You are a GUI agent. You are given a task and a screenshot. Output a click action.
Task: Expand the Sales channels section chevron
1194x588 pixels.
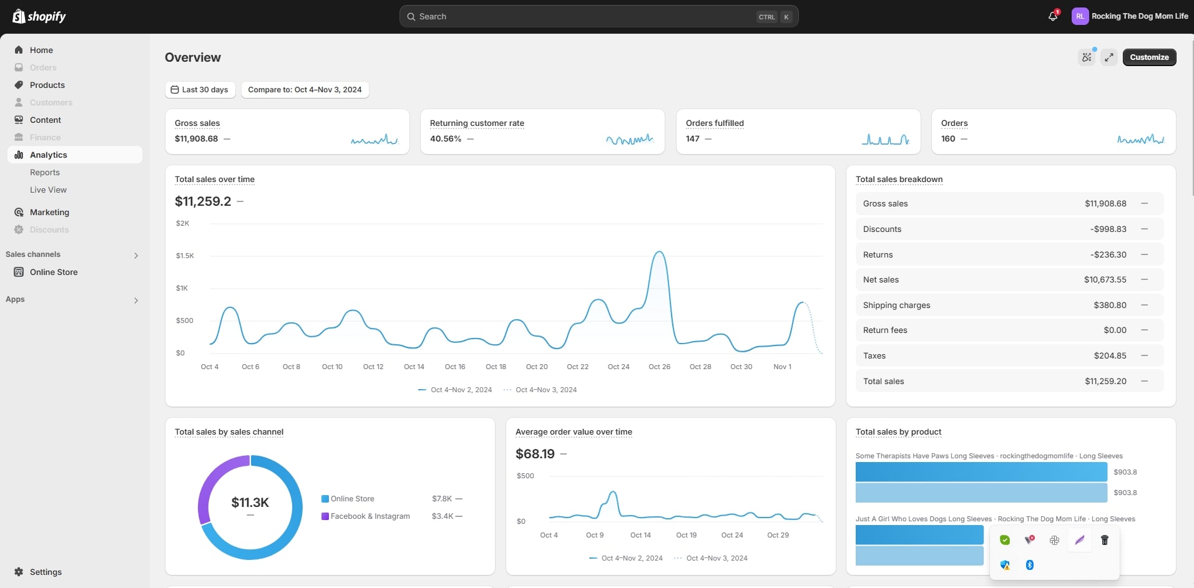pyautogui.click(x=136, y=255)
